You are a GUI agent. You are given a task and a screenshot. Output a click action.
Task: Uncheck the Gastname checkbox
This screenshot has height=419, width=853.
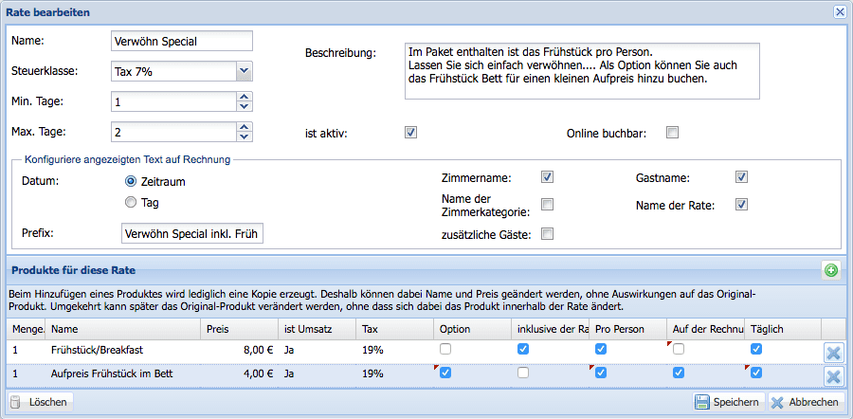(742, 177)
